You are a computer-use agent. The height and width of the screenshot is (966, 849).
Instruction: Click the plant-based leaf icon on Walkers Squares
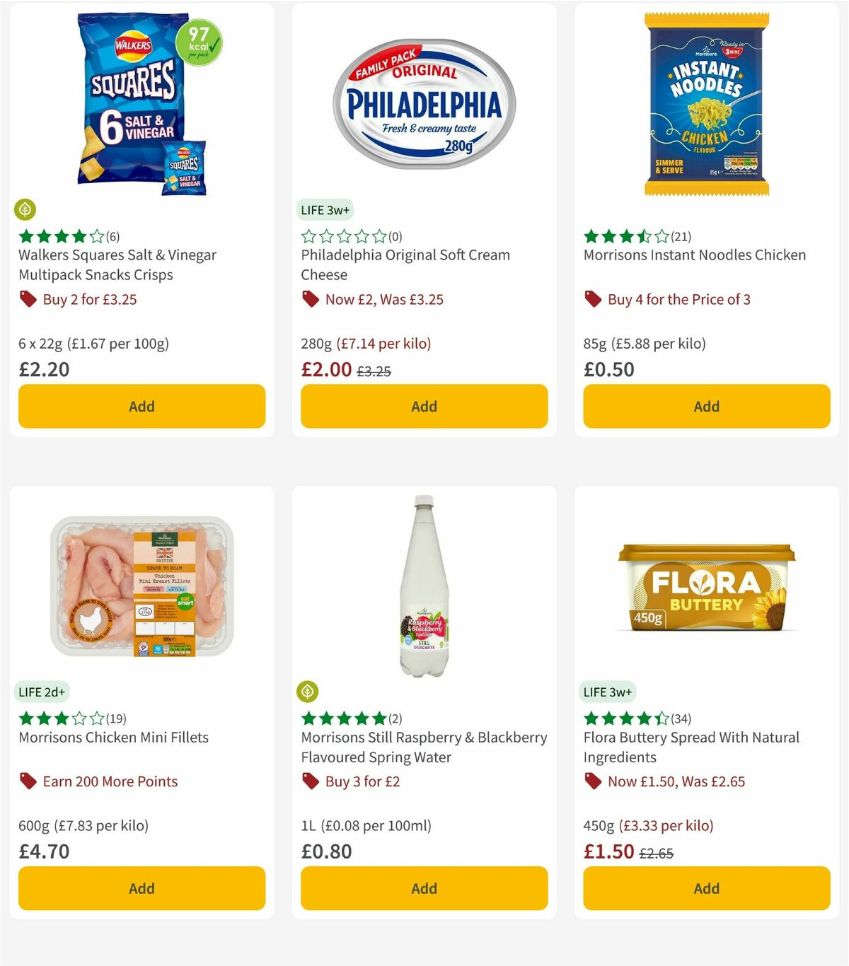[x=25, y=209]
